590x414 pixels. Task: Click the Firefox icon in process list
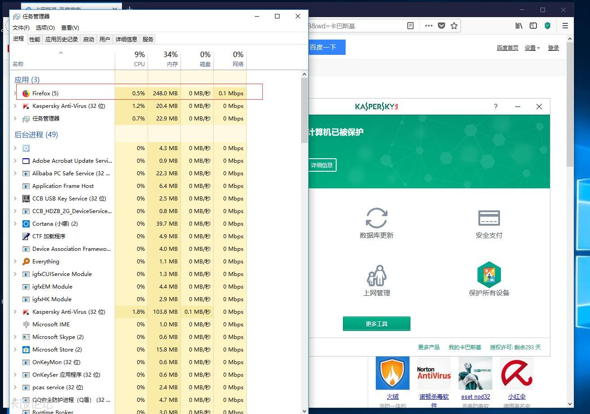[x=26, y=93]
